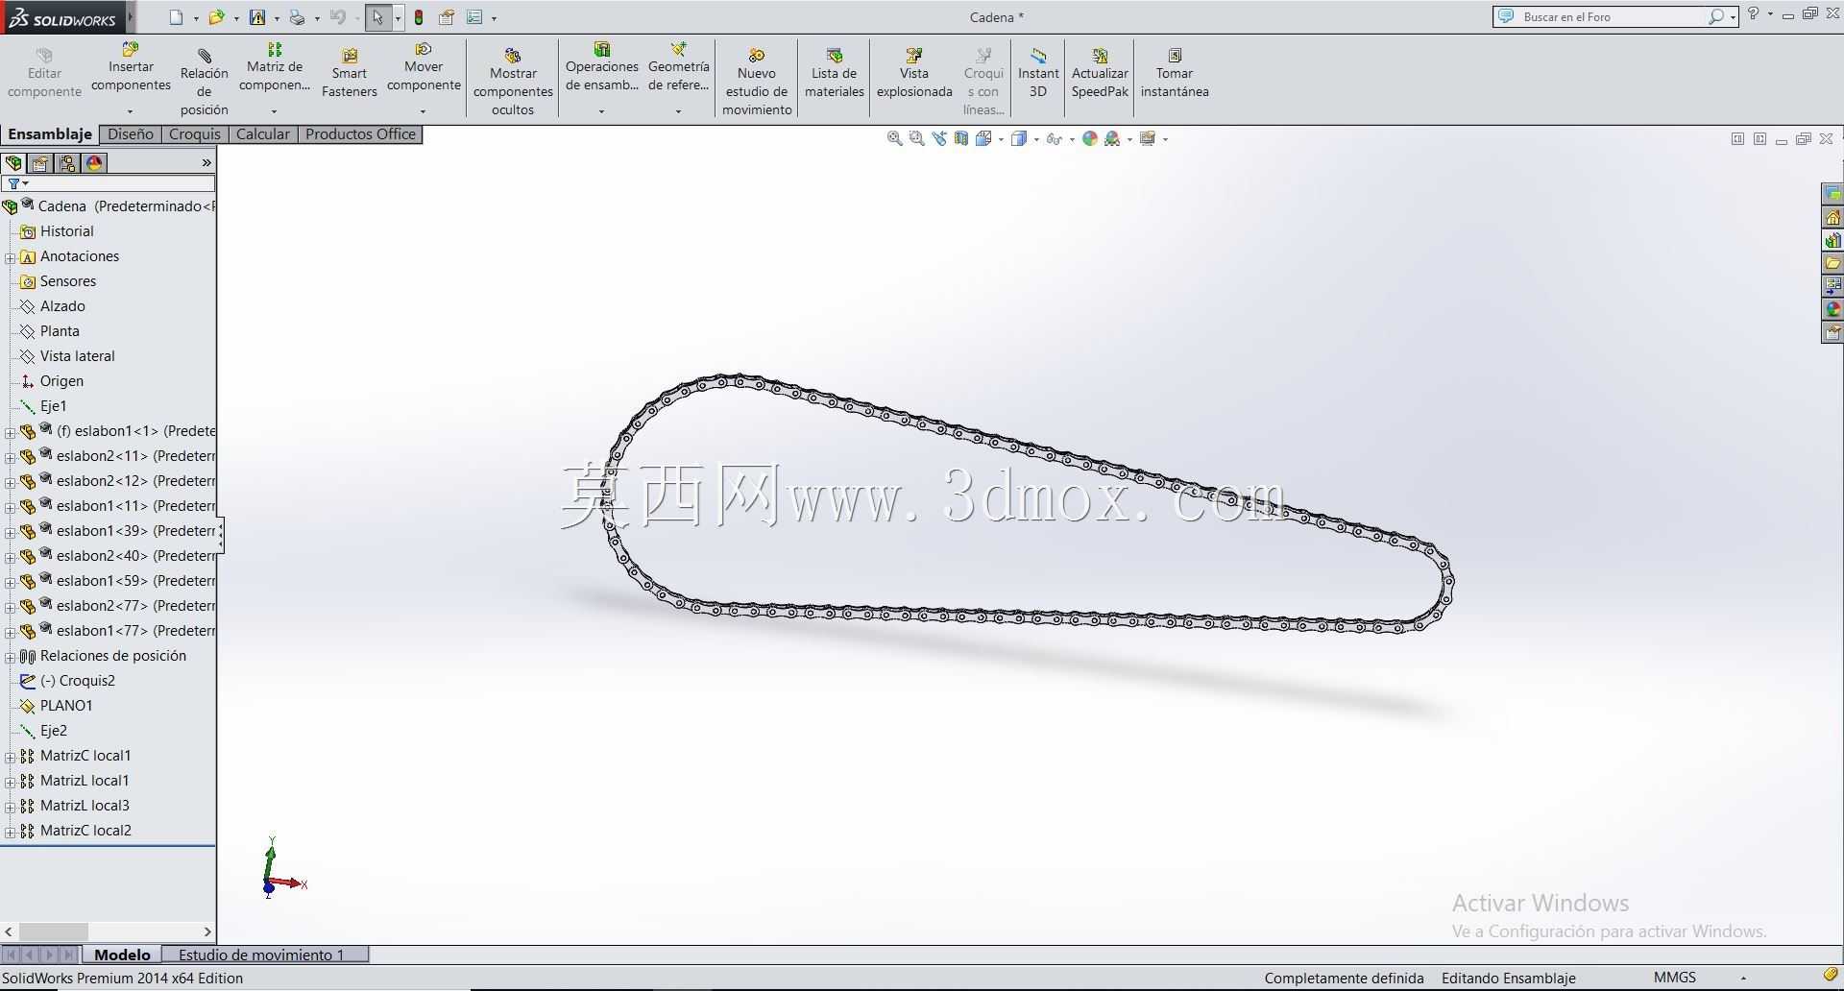Open the Options icon in the top toolbar
Screen dimensions: 1844x991
coord(474,17)
